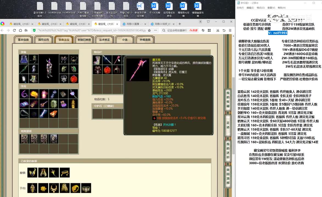322x197 pixels.
Task: Open the 基本信息 tab
Action: tap(23, 39)
